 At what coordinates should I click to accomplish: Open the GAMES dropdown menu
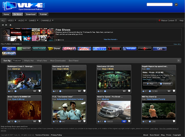pyautogui.click(x=34, y=21)
